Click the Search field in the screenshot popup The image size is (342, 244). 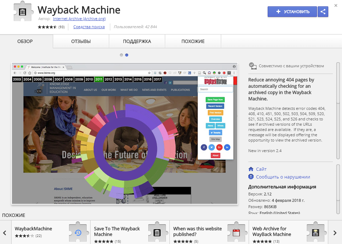[216, 89]
